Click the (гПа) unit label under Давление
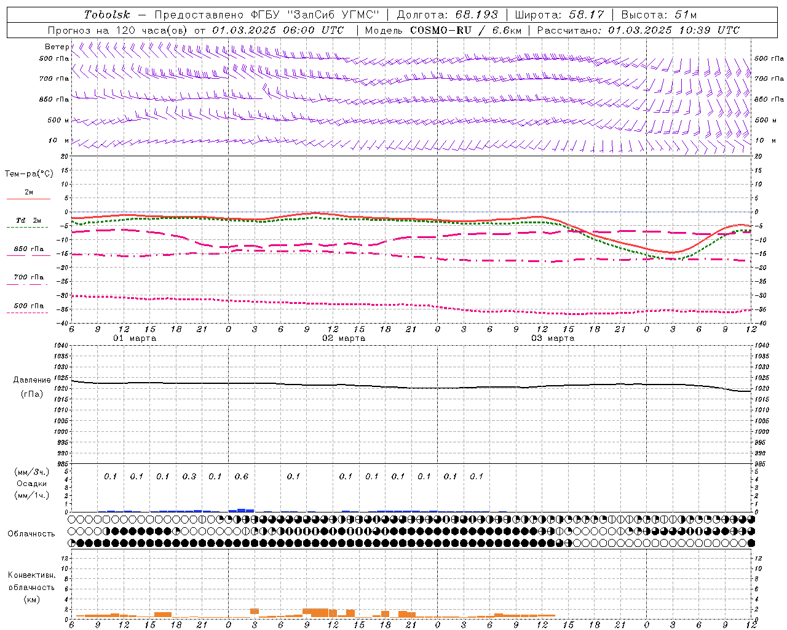 point(32,394)
